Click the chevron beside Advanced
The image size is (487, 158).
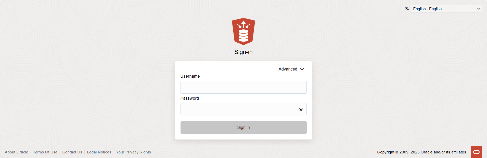[302, 69]
